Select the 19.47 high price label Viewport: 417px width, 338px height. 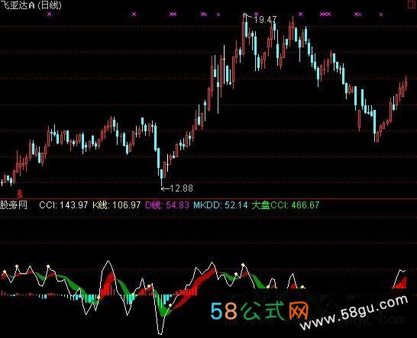click(265, 20)
